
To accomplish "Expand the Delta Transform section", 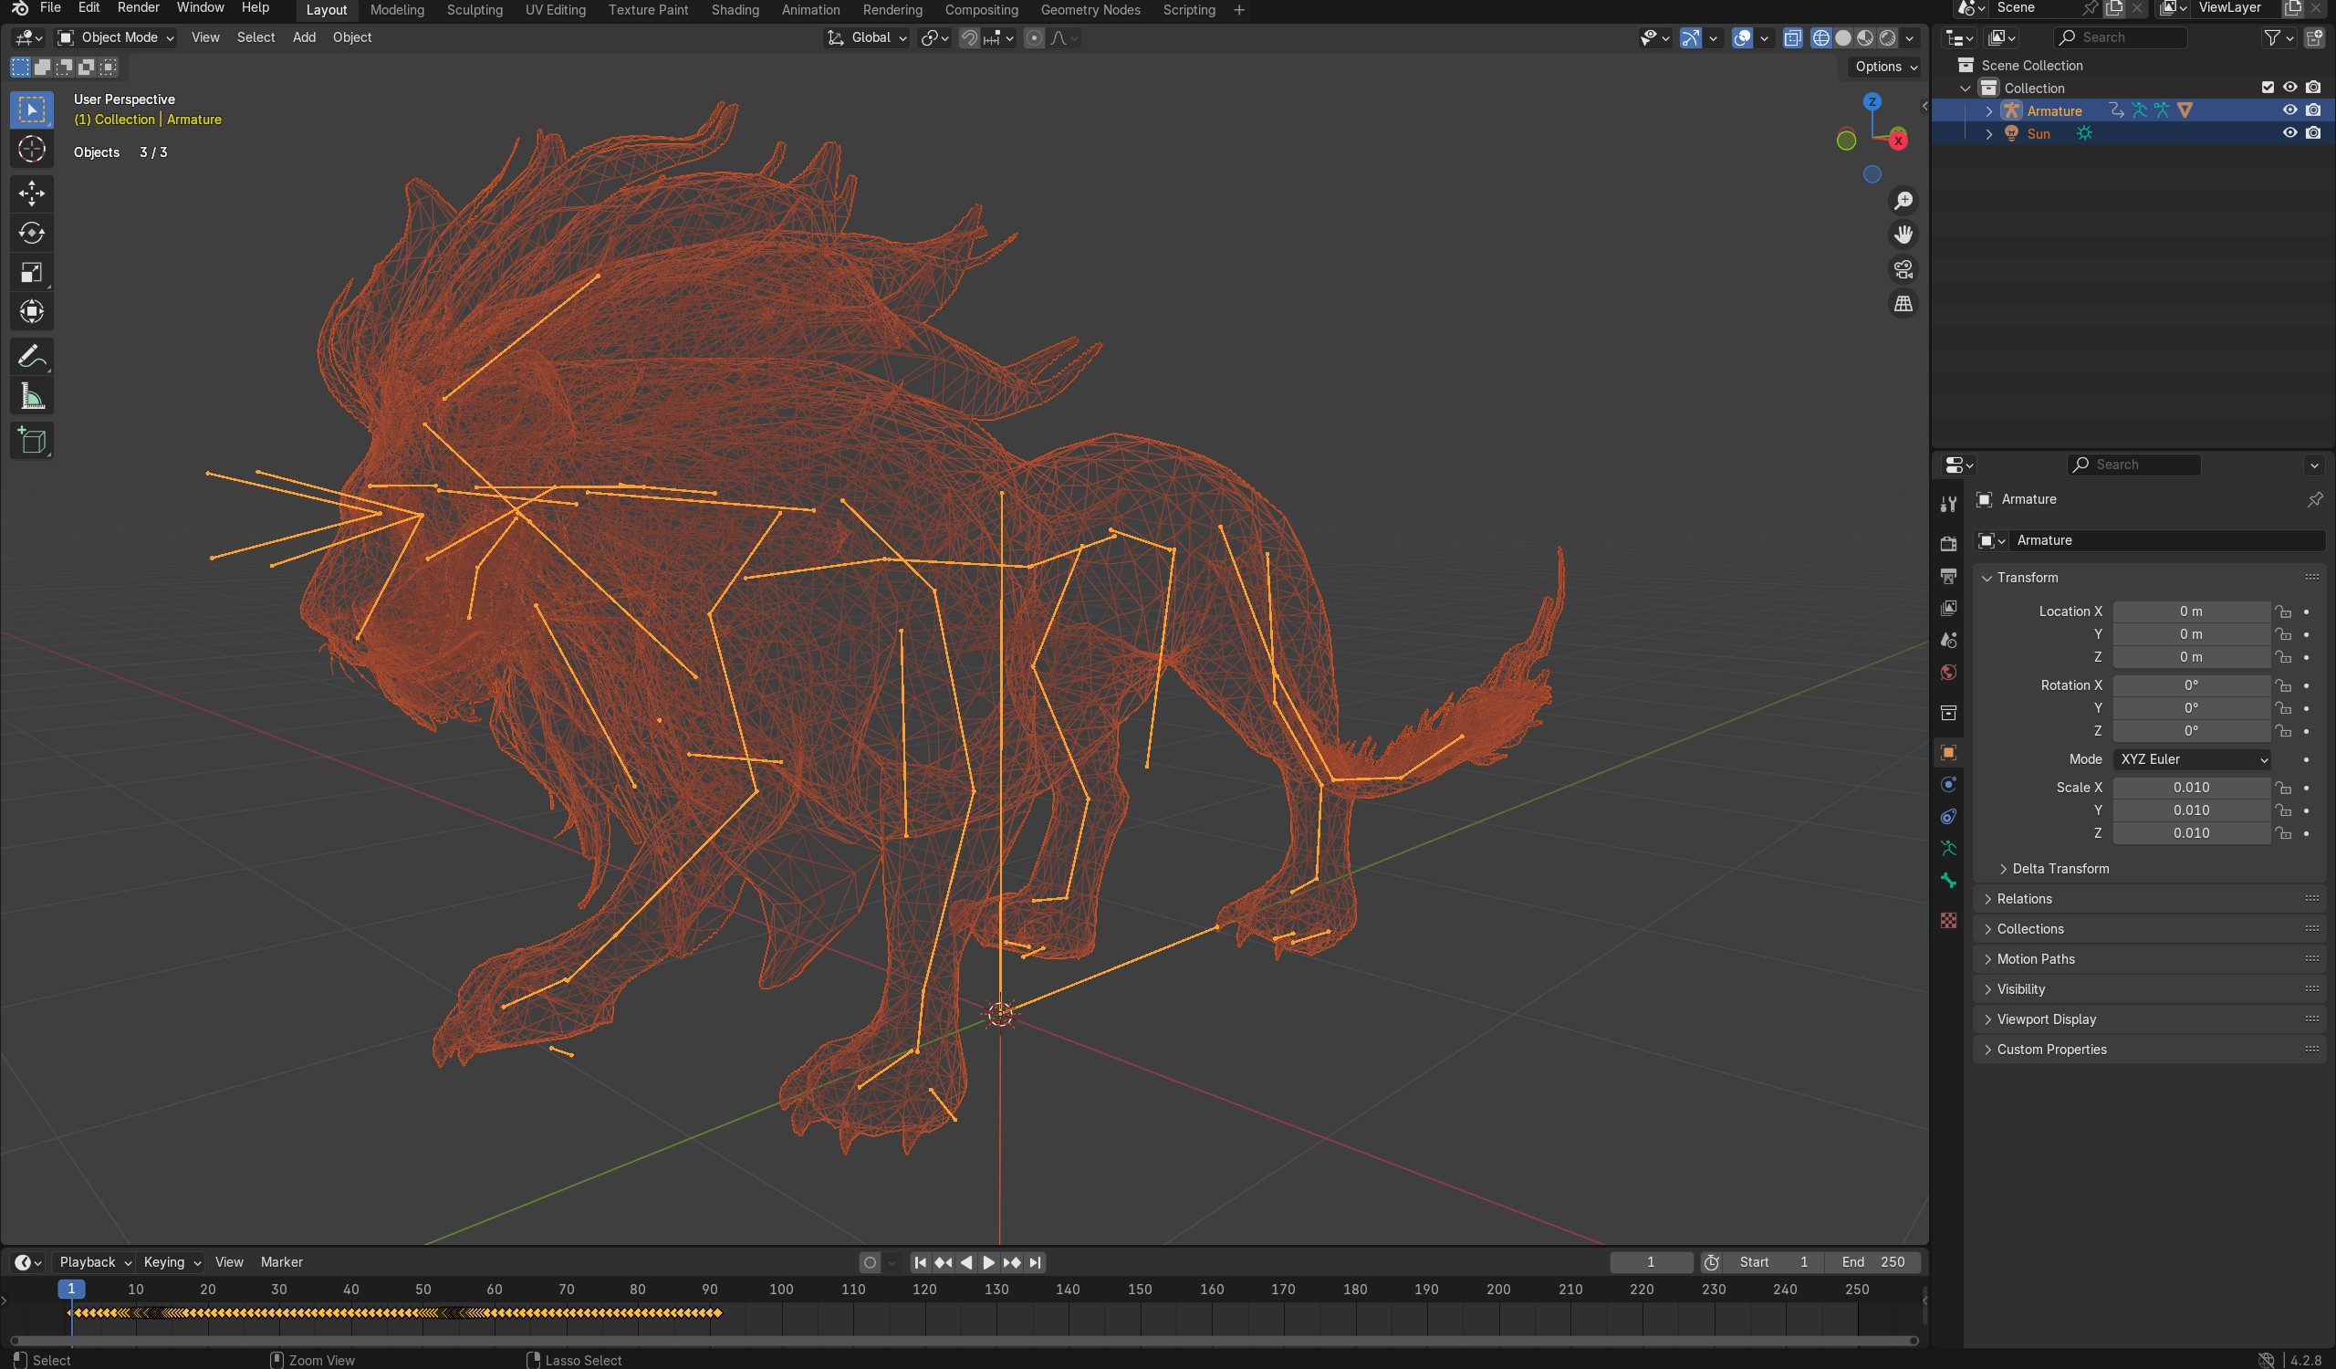I will tap(2060, 869).
